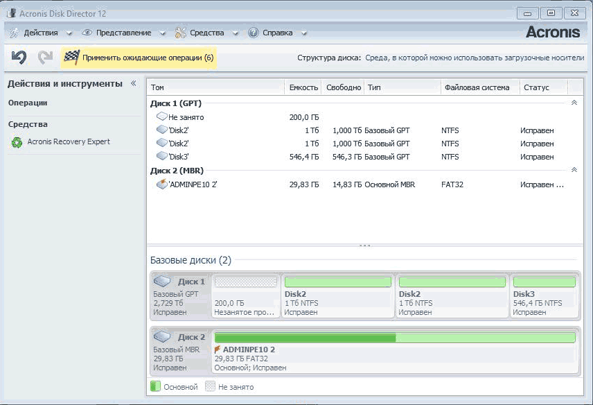Click the checkered flag apply icon
593x405 pixels.
[x=71, y=57]
